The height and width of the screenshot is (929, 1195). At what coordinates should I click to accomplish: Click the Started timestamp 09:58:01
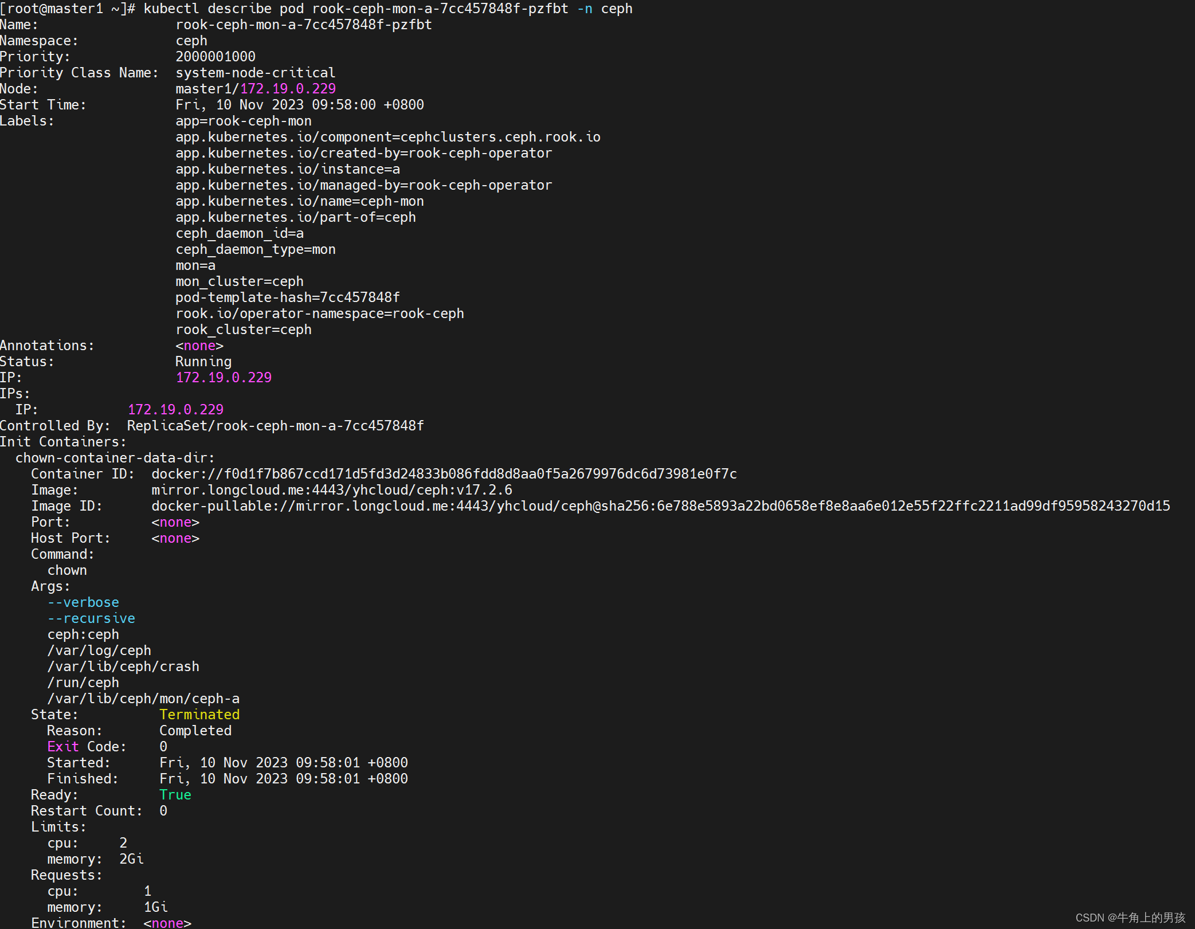coord(284,763)
